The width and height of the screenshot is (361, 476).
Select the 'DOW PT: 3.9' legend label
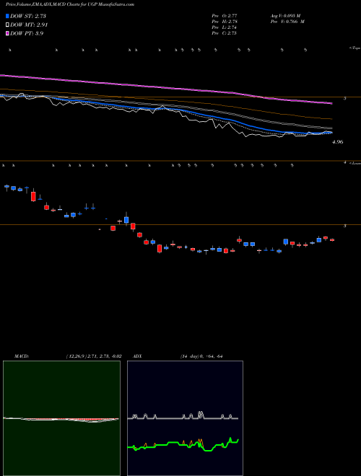click(x=27, y=33)
